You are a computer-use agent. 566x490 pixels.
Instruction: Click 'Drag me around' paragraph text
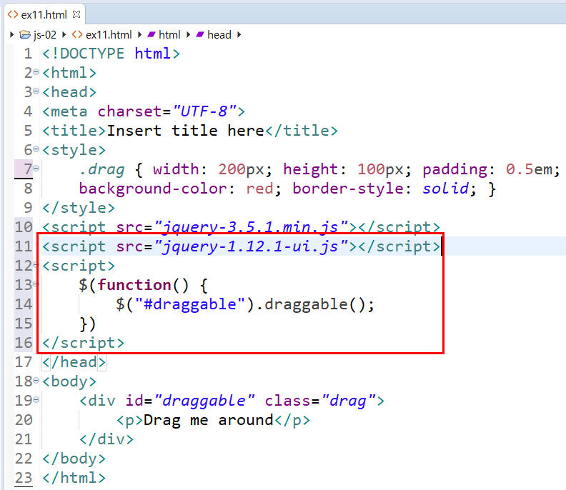pos(208,420)
